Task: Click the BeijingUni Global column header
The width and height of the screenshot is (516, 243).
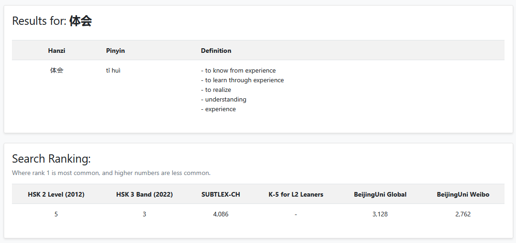Action: point(380,194)
